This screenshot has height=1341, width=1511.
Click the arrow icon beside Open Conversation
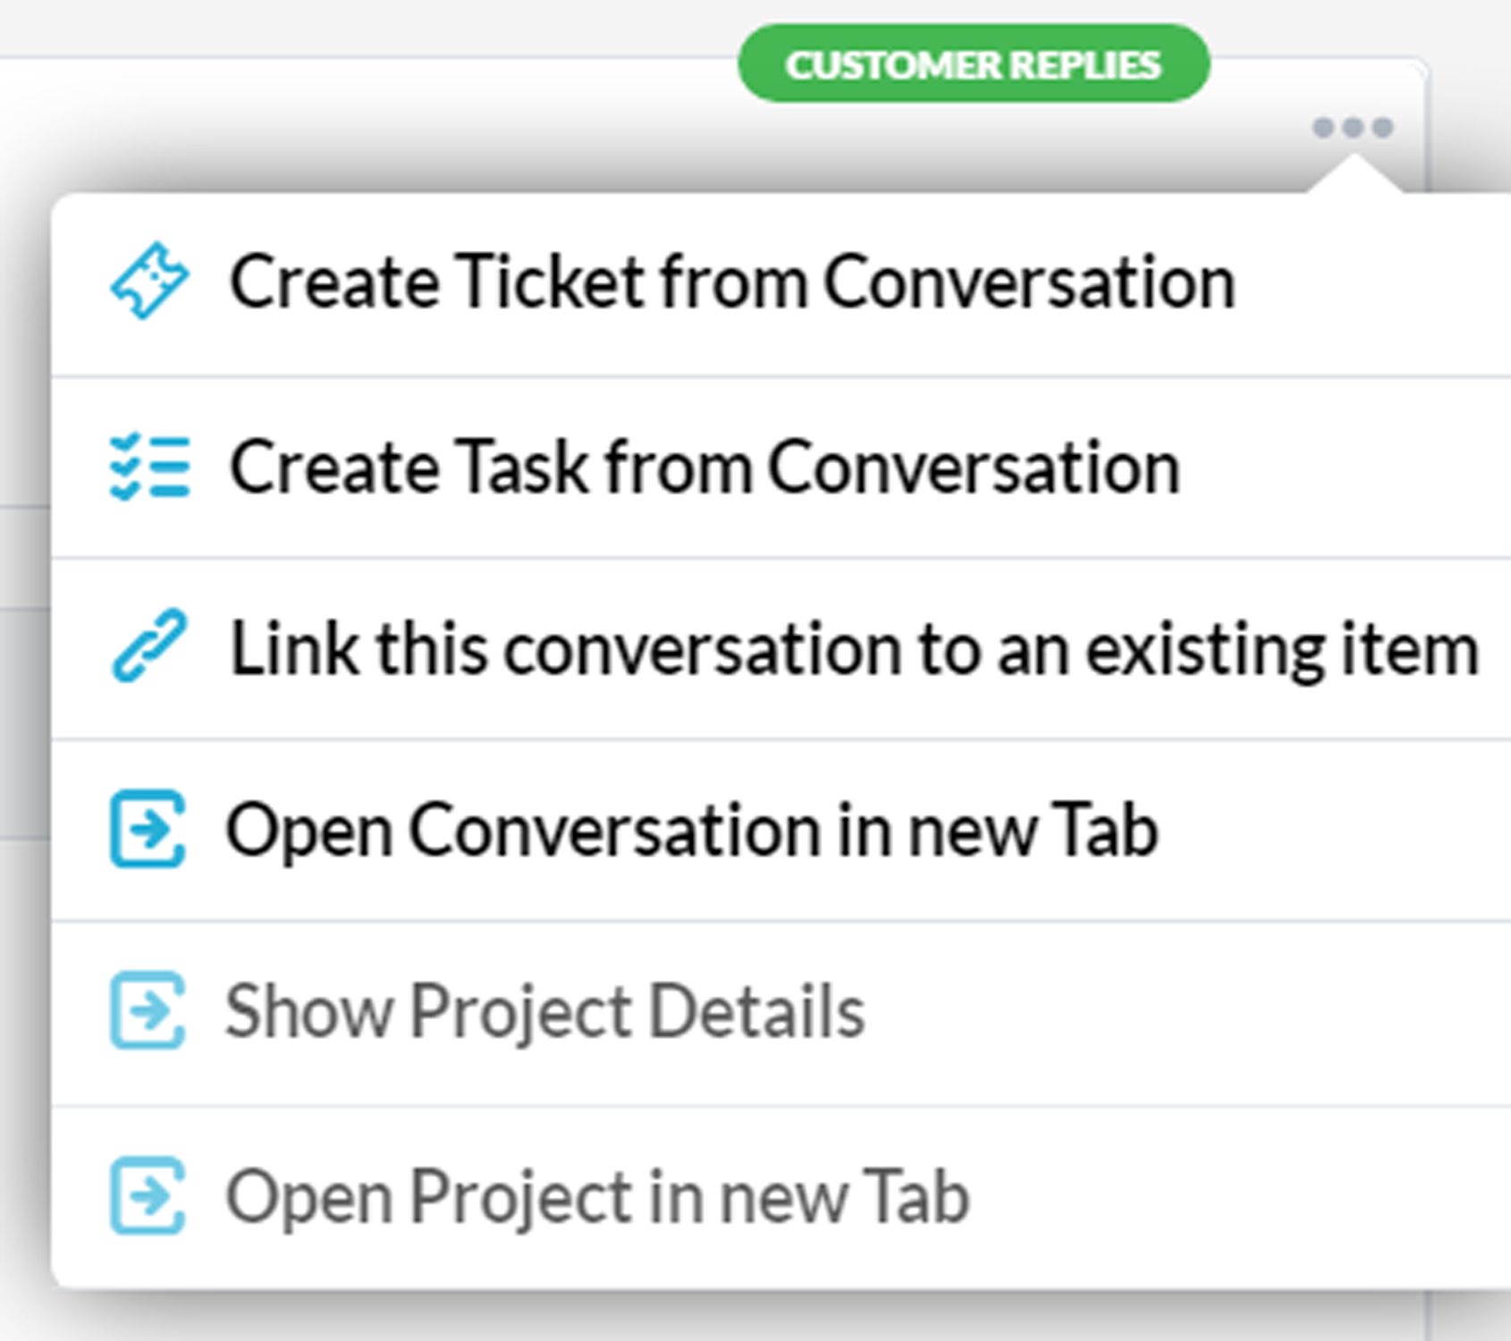tap(148, 829)
